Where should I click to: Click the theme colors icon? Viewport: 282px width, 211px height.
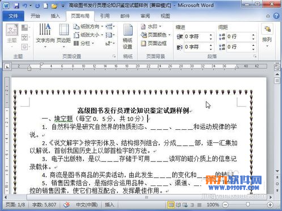click(x=25, y=28)
